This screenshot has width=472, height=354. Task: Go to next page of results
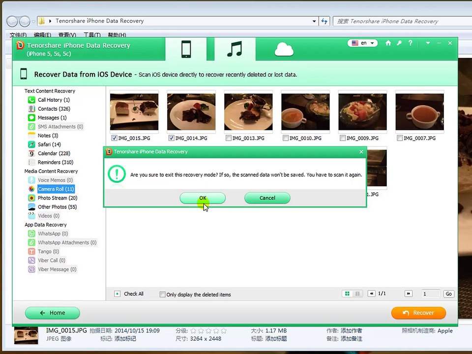408,294
